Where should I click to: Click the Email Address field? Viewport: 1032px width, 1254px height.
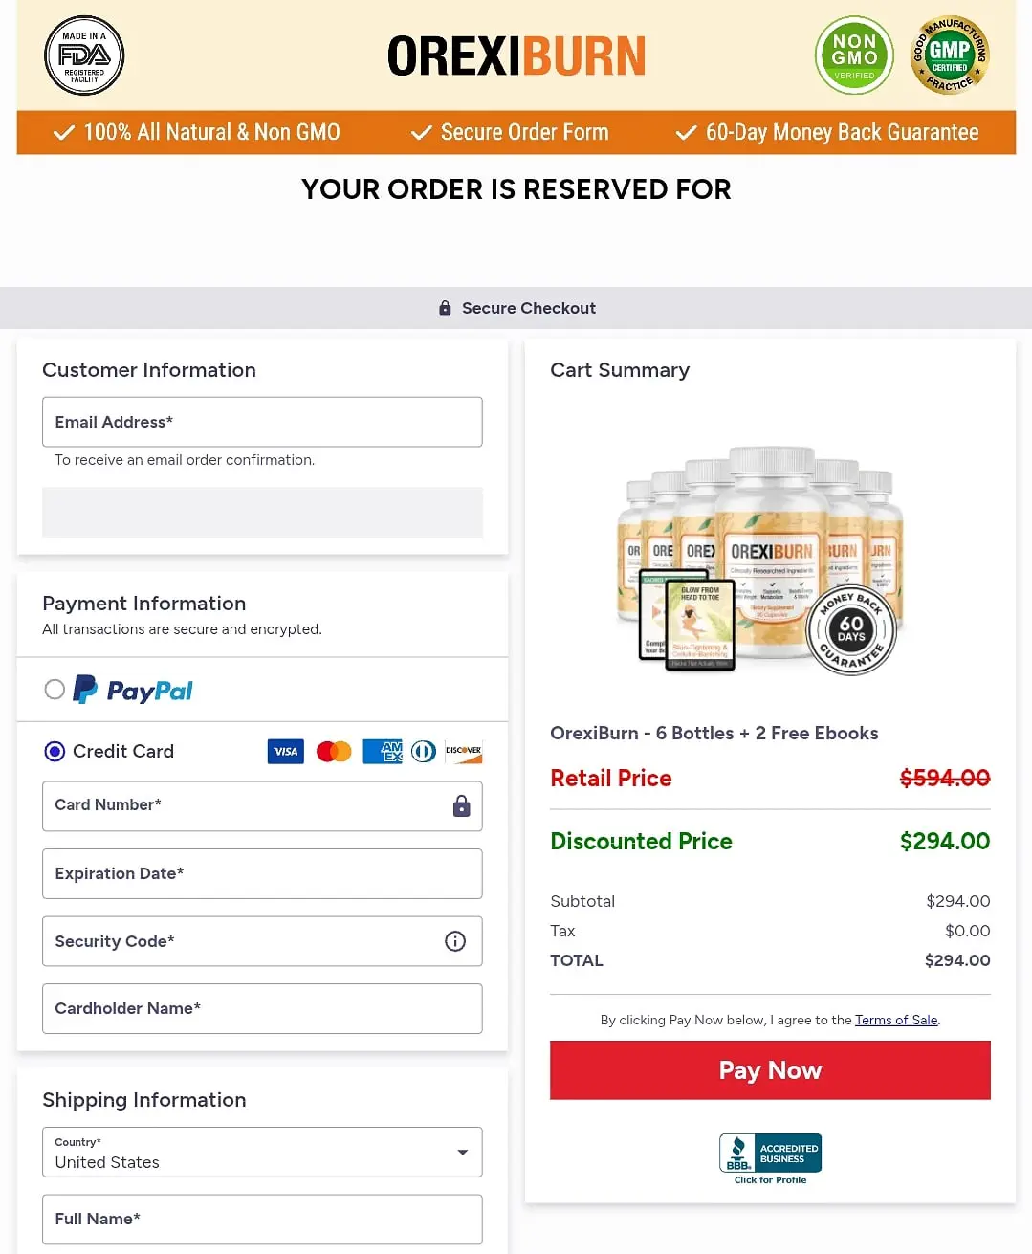[262, 422]
